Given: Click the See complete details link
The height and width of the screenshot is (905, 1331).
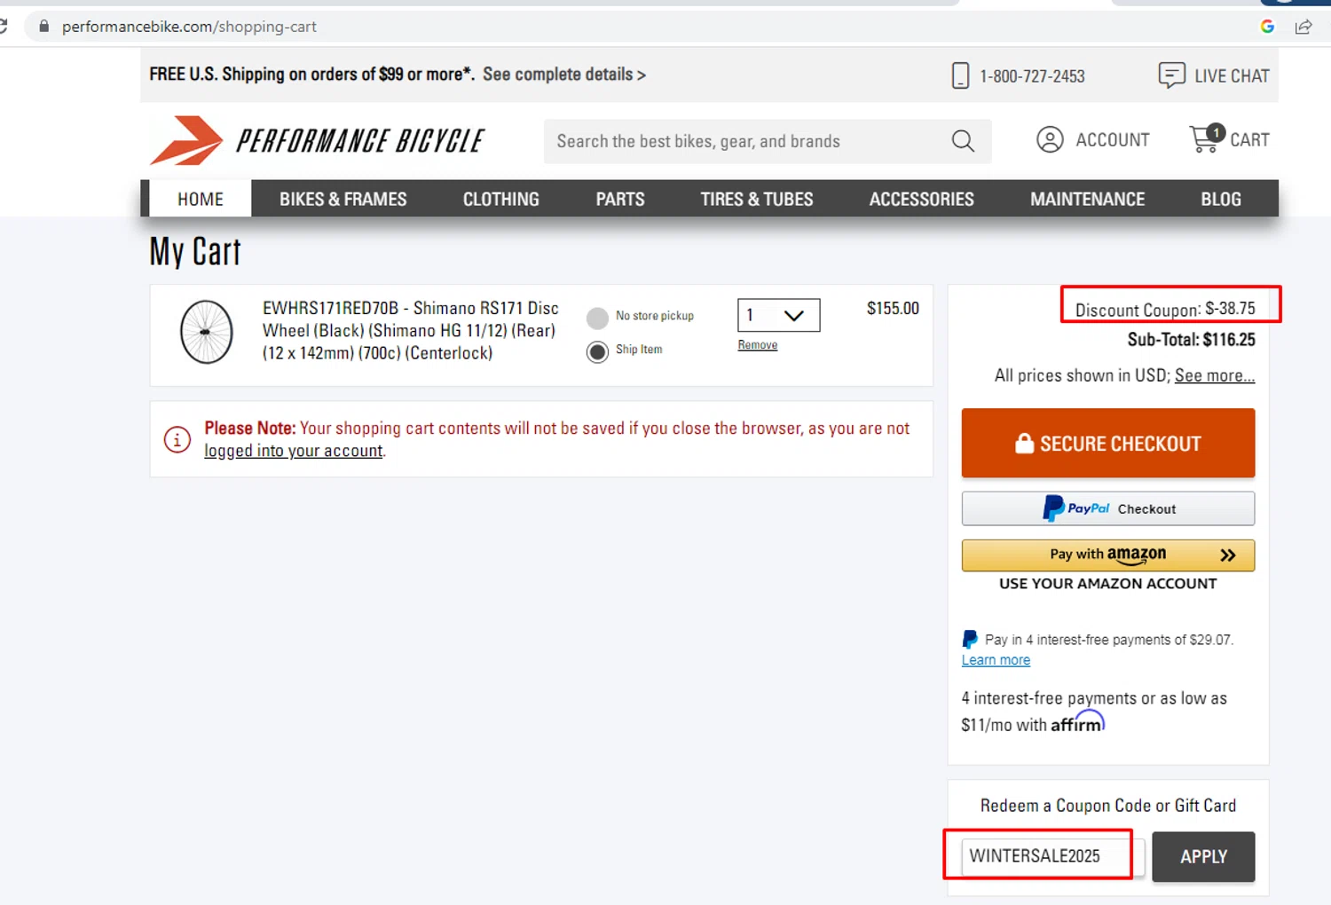Looking at the screenshot, I should tap(564, 75).
